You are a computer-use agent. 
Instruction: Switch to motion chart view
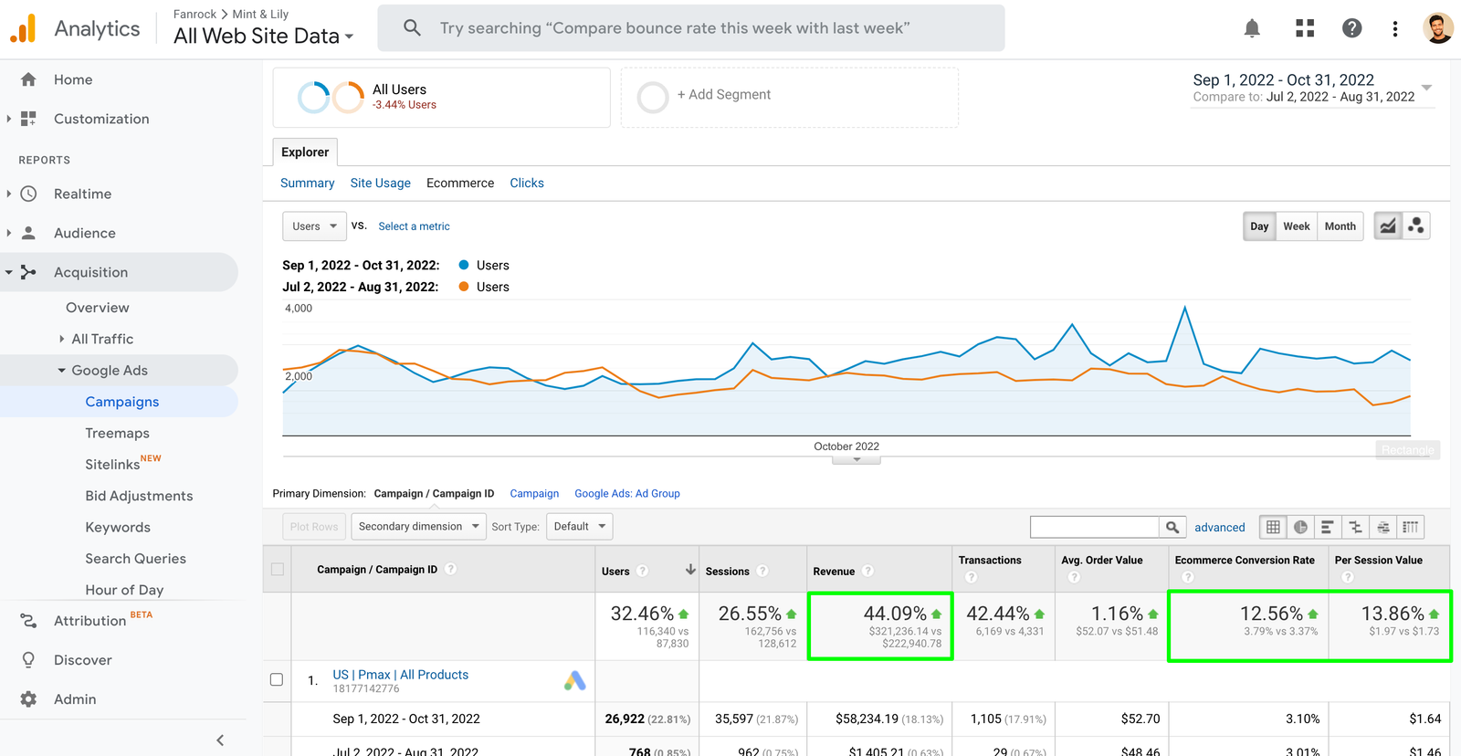1416,226
